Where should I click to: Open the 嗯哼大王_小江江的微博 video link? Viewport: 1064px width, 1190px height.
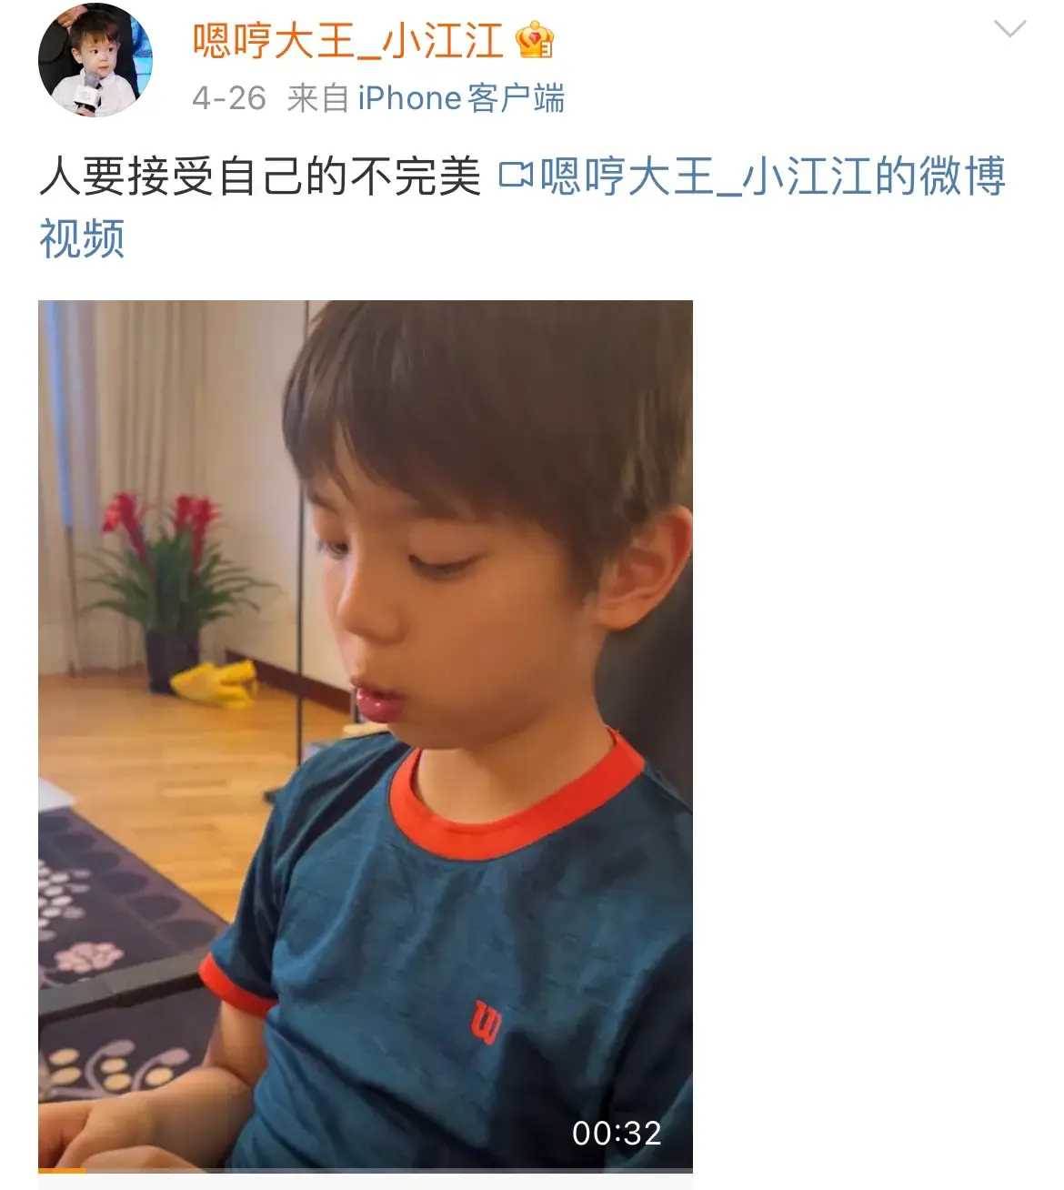coord(772,176)
